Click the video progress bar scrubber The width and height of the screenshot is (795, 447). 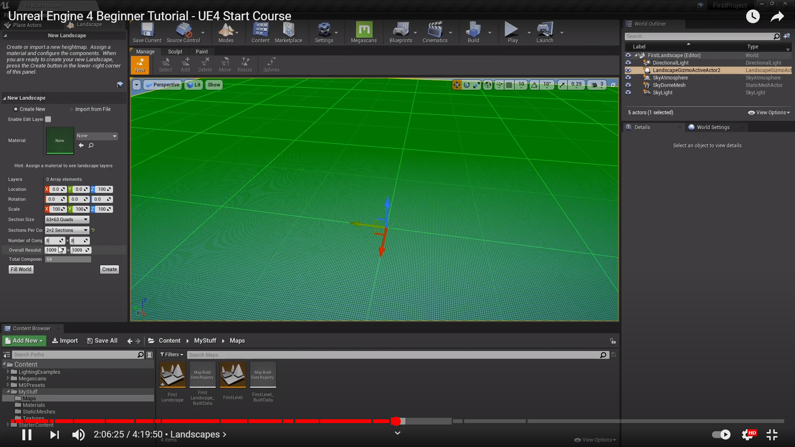point(396,421)
